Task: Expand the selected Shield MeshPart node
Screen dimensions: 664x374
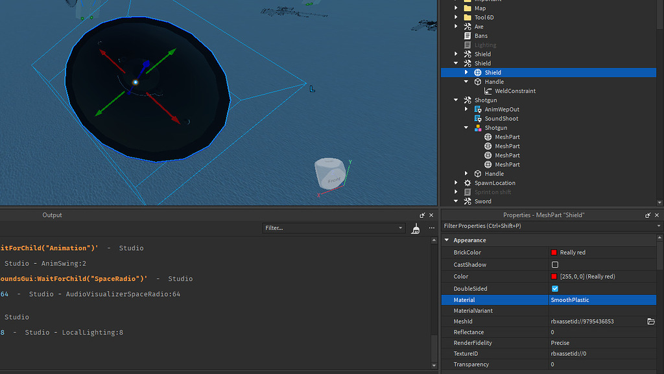Action: click(466, 73)
